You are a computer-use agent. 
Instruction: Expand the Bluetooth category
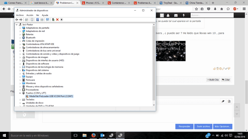(x=20, y=38)
